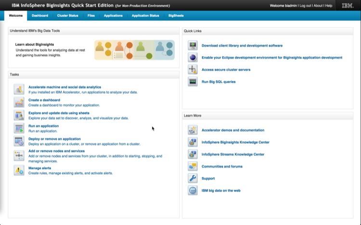Click the Run Big SQL queries icon
The width and height of the screenshot is (361, 225).
tap(193, 81)
